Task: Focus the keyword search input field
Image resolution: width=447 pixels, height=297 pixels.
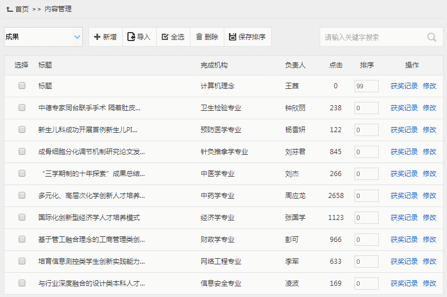Action: (x=373, y=38)
